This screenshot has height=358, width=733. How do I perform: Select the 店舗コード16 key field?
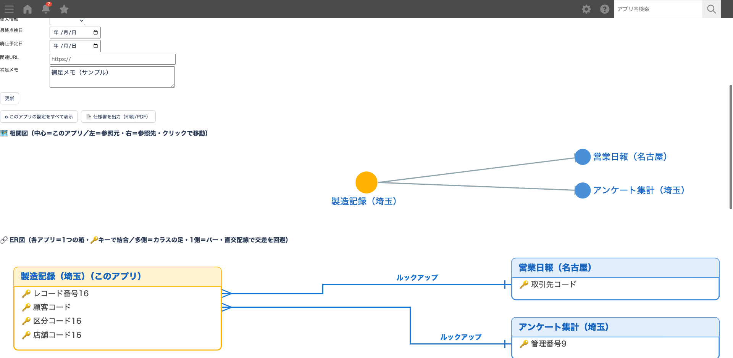coord(52,335)
